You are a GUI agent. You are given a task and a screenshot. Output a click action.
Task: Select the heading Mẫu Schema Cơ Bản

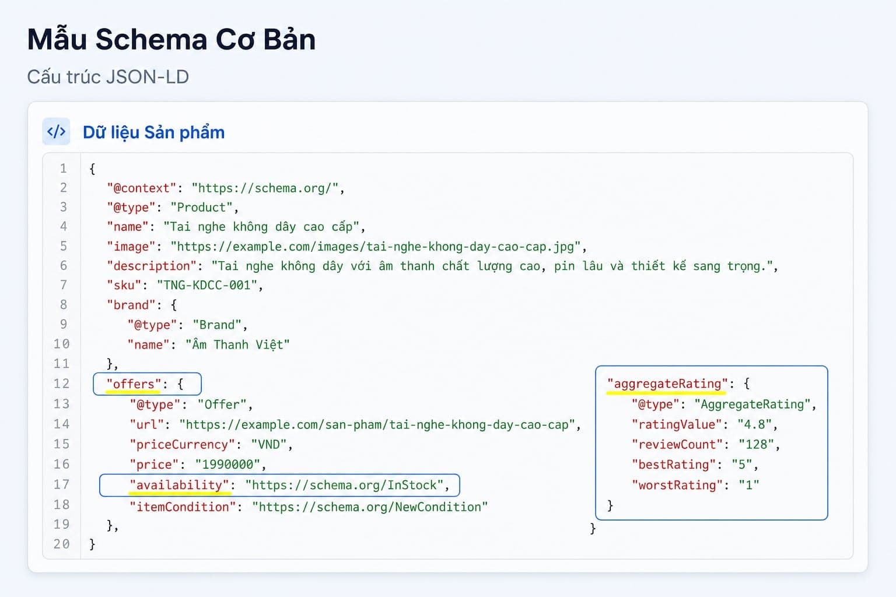(171, 40)
